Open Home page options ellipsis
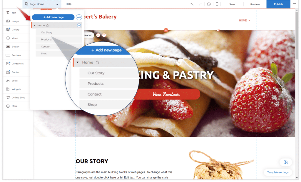This screenshot has height=182, width=301. coord(79,25)
